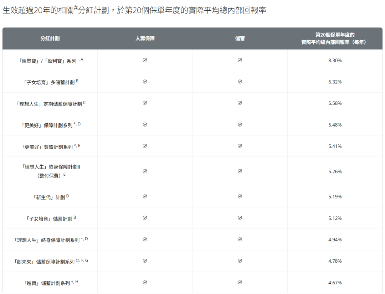Click life protection check icon for 「匯聚寶」/「盈利寶」系列

(x=145, y=60)
